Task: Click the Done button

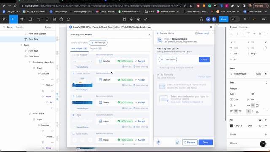Action: (x=205, y=142)
